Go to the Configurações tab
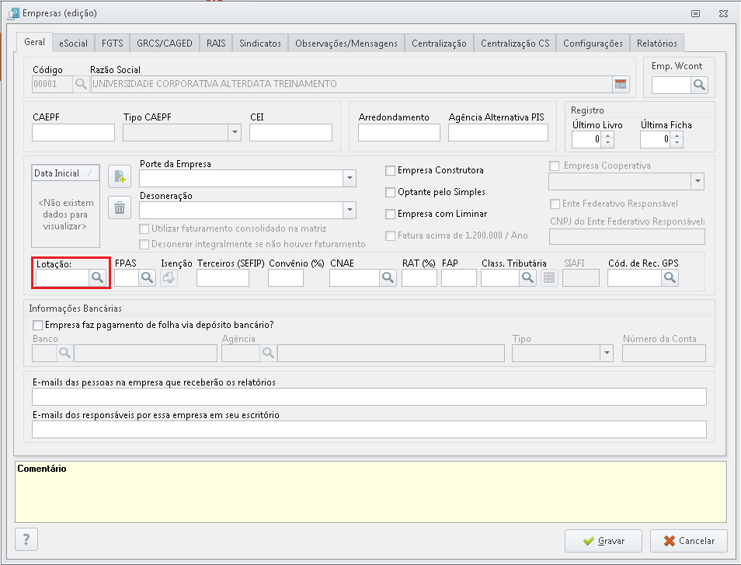Viewport: 741px width, 565px height. (593, 44)
